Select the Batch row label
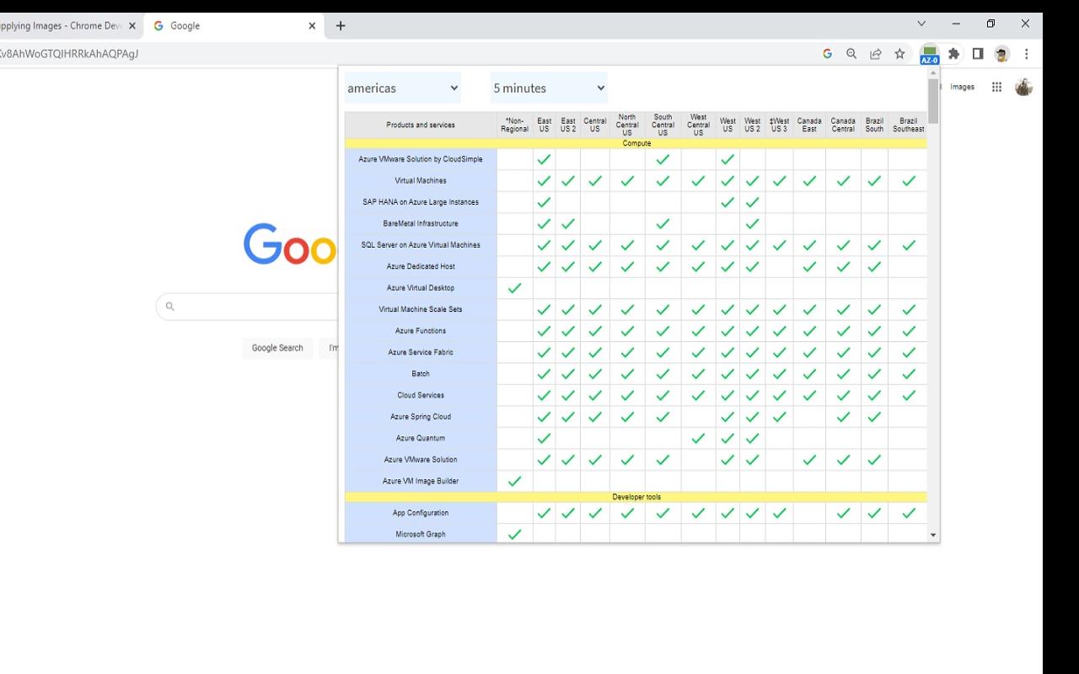1079x674 pixels. (x=421, y=374)
